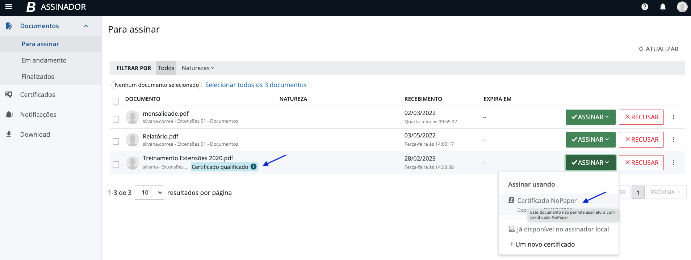Select Já disponível no assinador local
This screenshot has width=691, height=260.
[559, 229]
